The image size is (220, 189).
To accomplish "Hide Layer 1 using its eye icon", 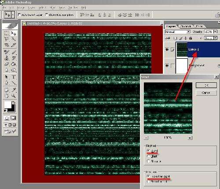I will [167, 50].
